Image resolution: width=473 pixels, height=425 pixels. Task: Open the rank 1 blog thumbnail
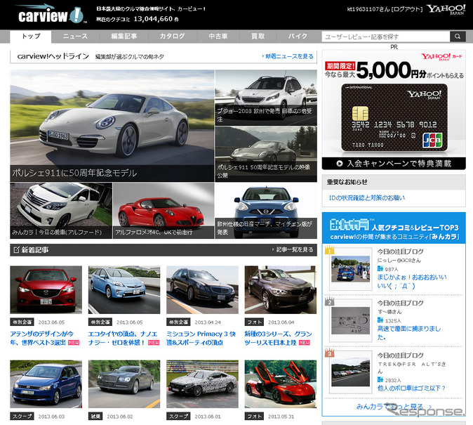point(349,268)
